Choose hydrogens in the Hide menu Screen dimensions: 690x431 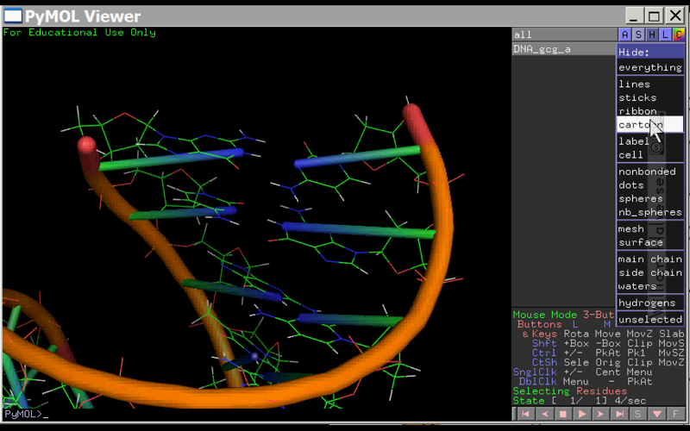[650, 303]
